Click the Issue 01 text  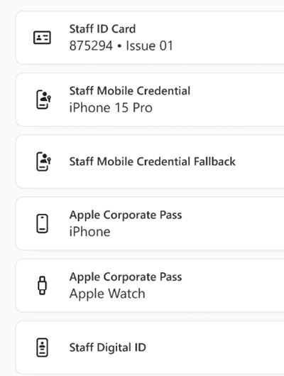pos(149,45)
